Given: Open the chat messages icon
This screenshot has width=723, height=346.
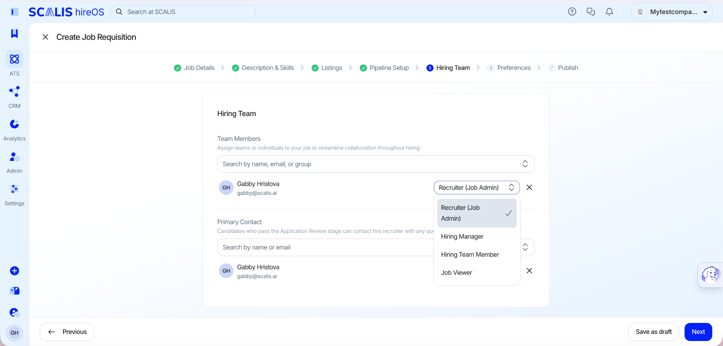Looking at the screenshot, I should click(591, 12).
